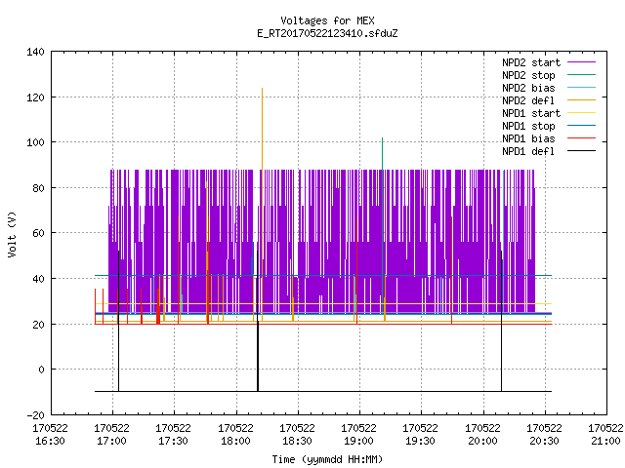The image size is (625, 468).
Task: Click the y-axis tick label 40
Action: point(39,279)
